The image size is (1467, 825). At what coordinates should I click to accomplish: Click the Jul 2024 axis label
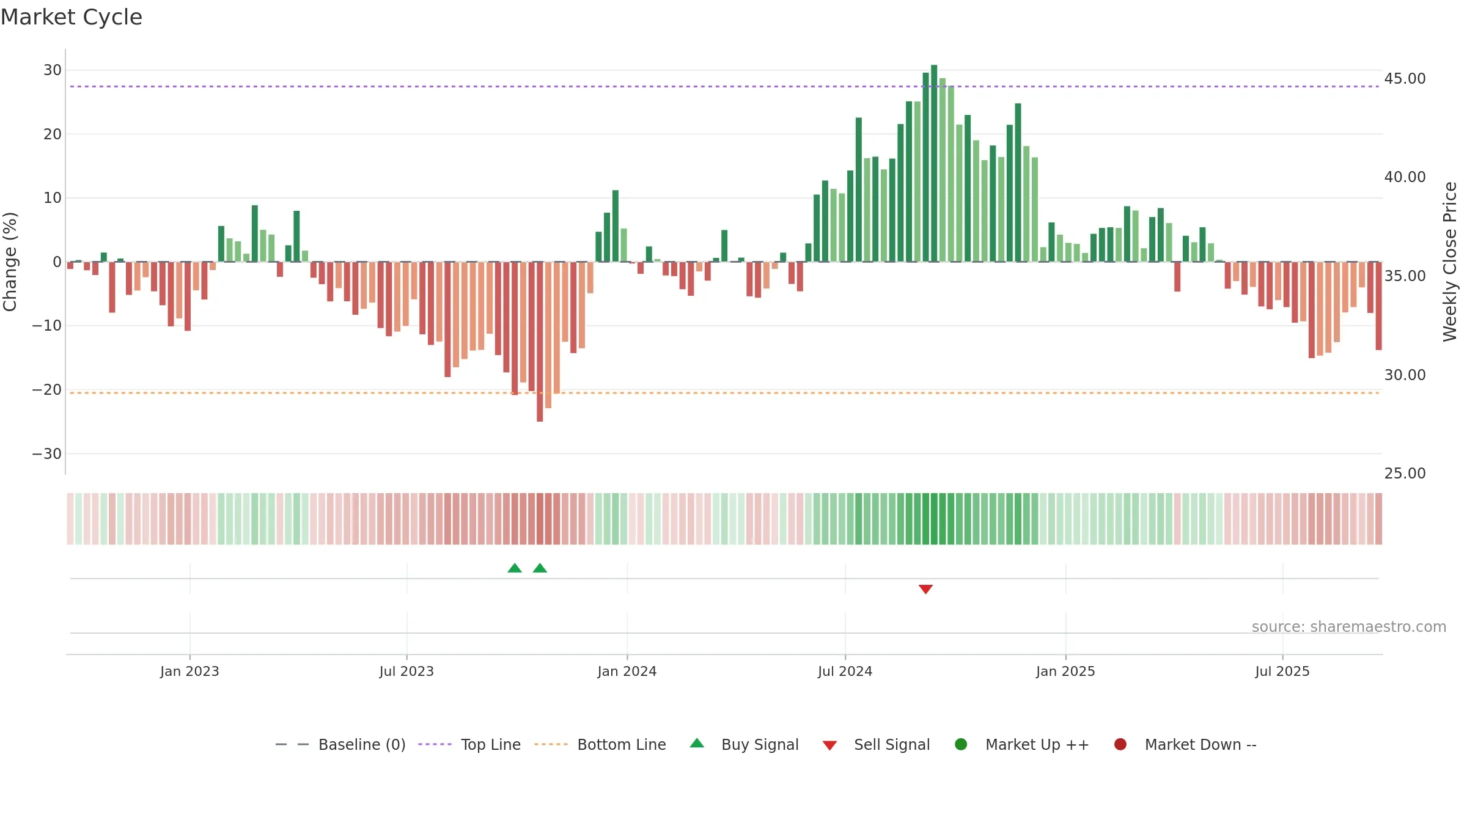pyautogui.click(x=845, y=672)
